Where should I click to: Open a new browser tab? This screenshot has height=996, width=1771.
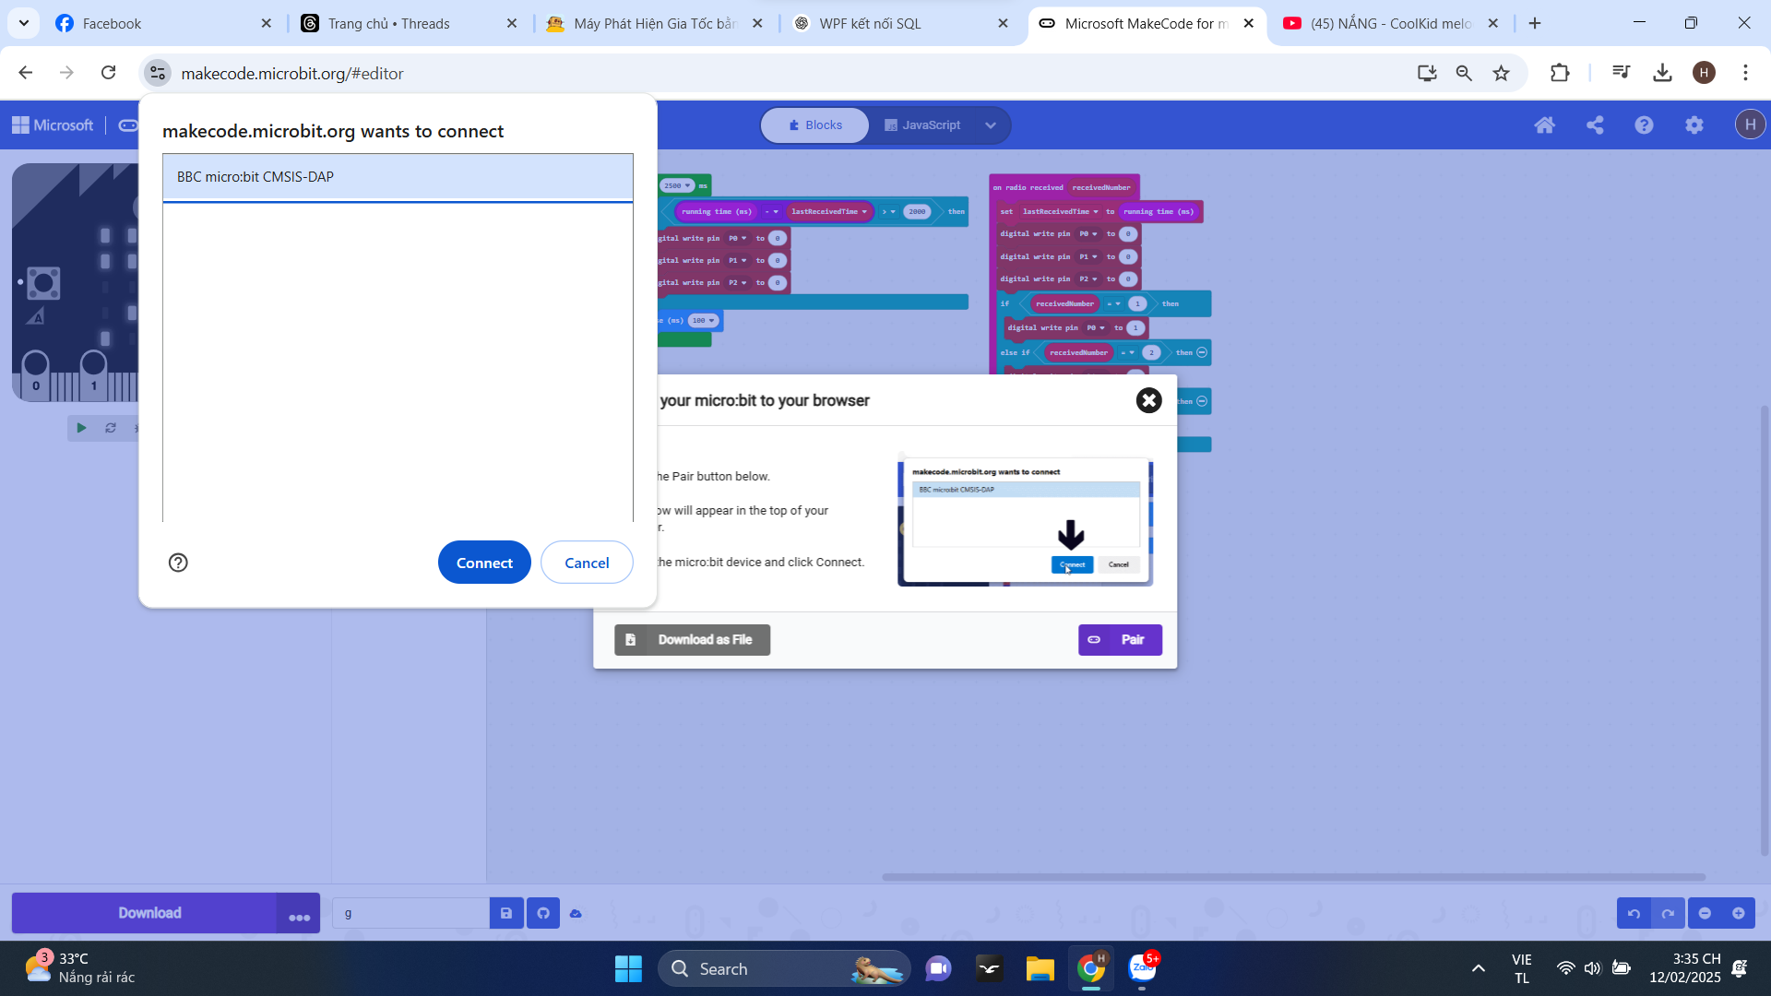(1535, 24)
